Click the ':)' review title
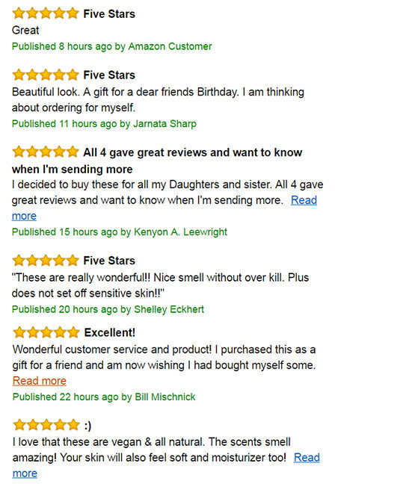This screenshot has width=415, height=484. click(87, 426)
